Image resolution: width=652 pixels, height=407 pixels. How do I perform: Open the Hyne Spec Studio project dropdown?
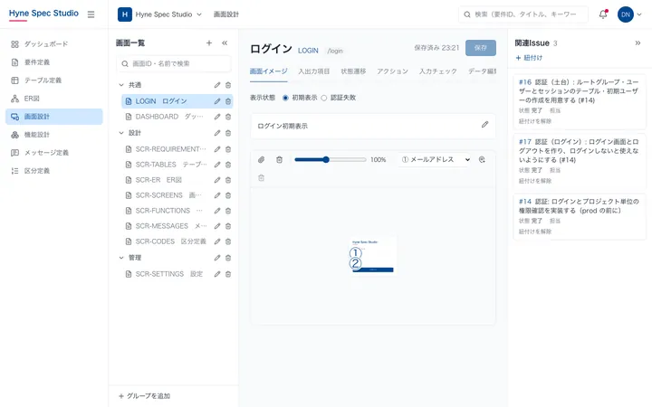(160, 14)
